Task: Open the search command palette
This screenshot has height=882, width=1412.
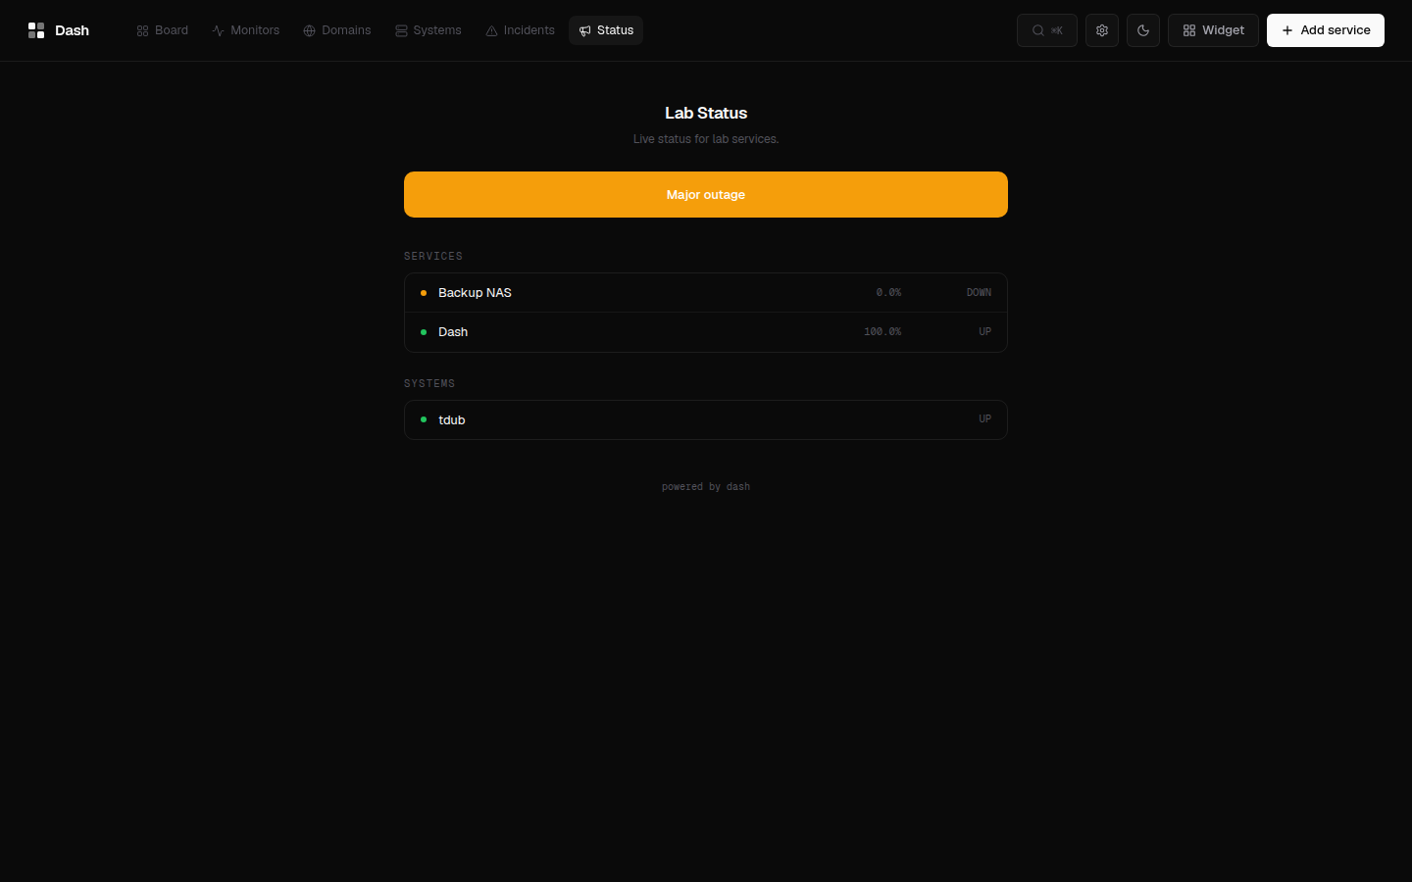Action: 1047,30
